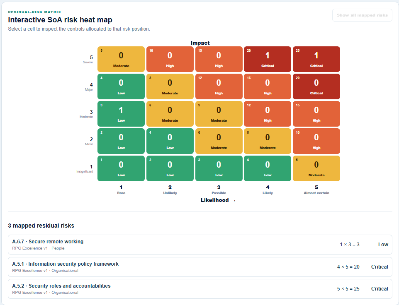Click the 'Major' impact label

[89, 90]
